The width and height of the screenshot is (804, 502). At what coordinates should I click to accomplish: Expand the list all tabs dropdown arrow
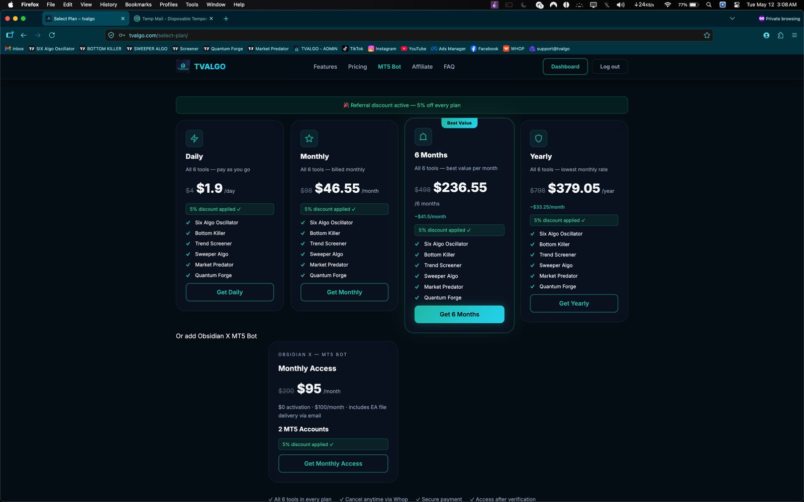pyautogui.click(x=732, y=19)
